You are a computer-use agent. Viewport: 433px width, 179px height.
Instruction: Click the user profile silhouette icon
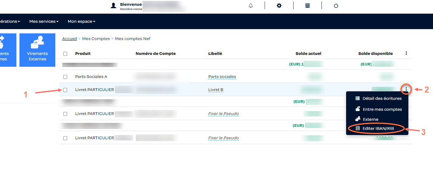point(114,5)
